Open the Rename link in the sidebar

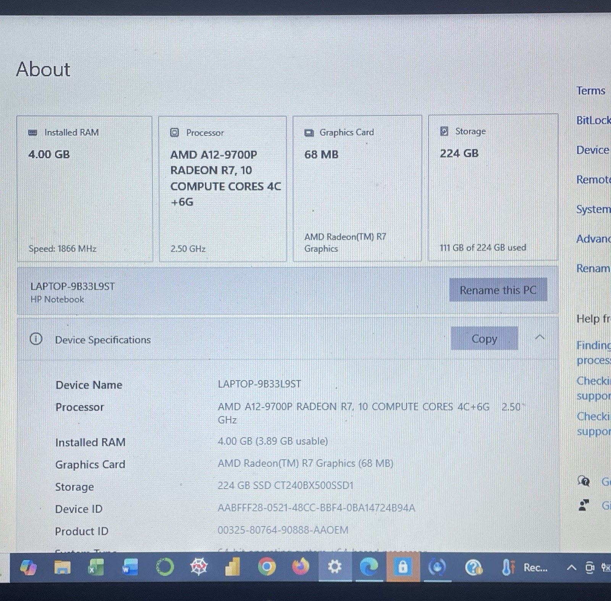click(x=593, y=268)
